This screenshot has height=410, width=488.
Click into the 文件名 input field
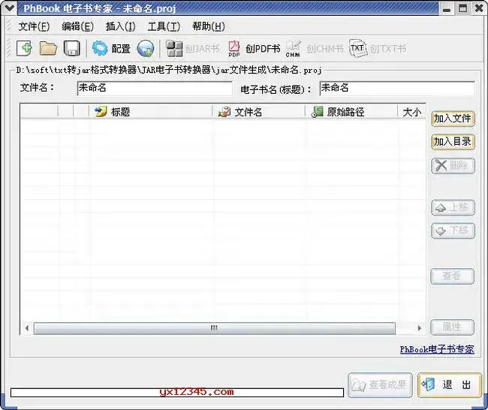click(155, 89)
